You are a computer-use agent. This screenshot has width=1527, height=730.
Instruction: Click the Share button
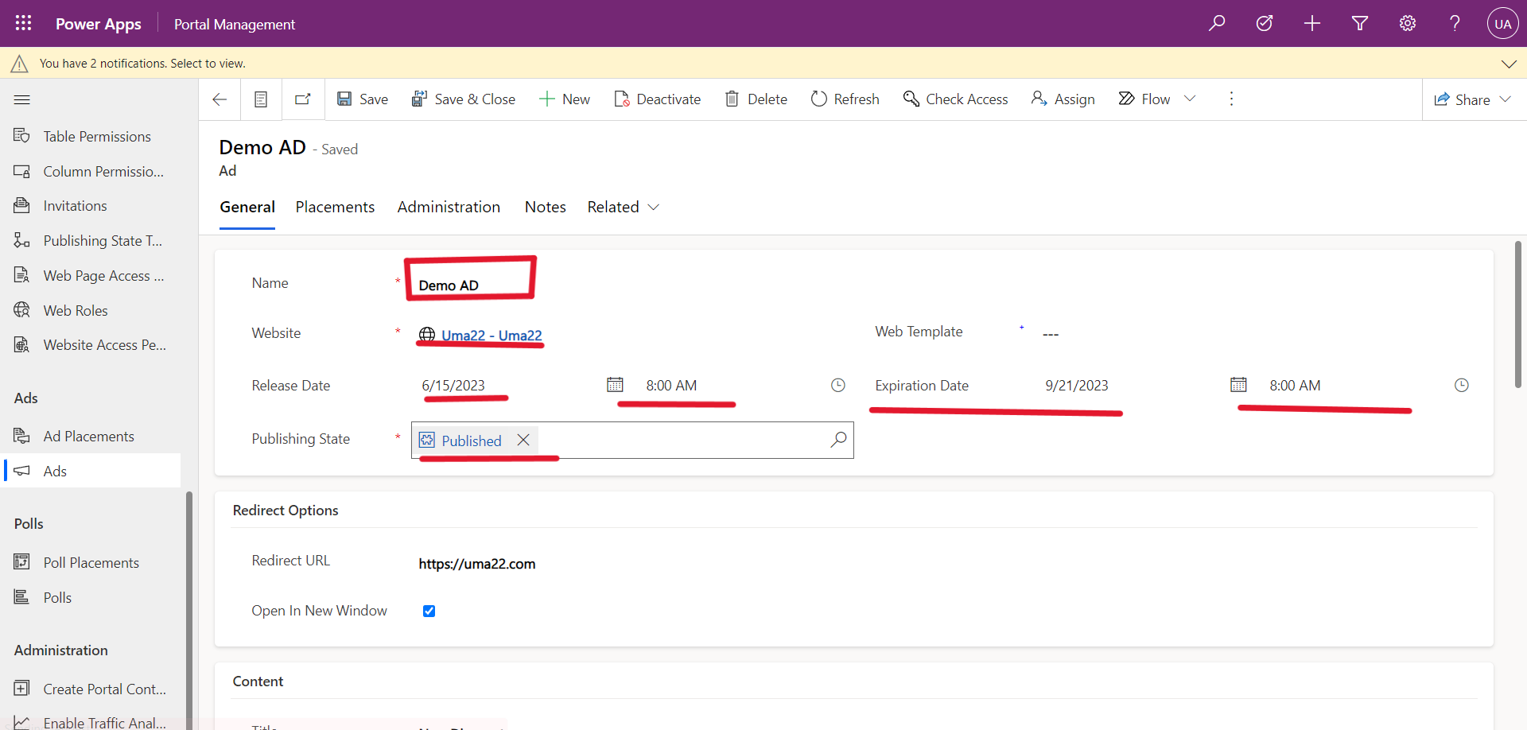(1462, 99)
